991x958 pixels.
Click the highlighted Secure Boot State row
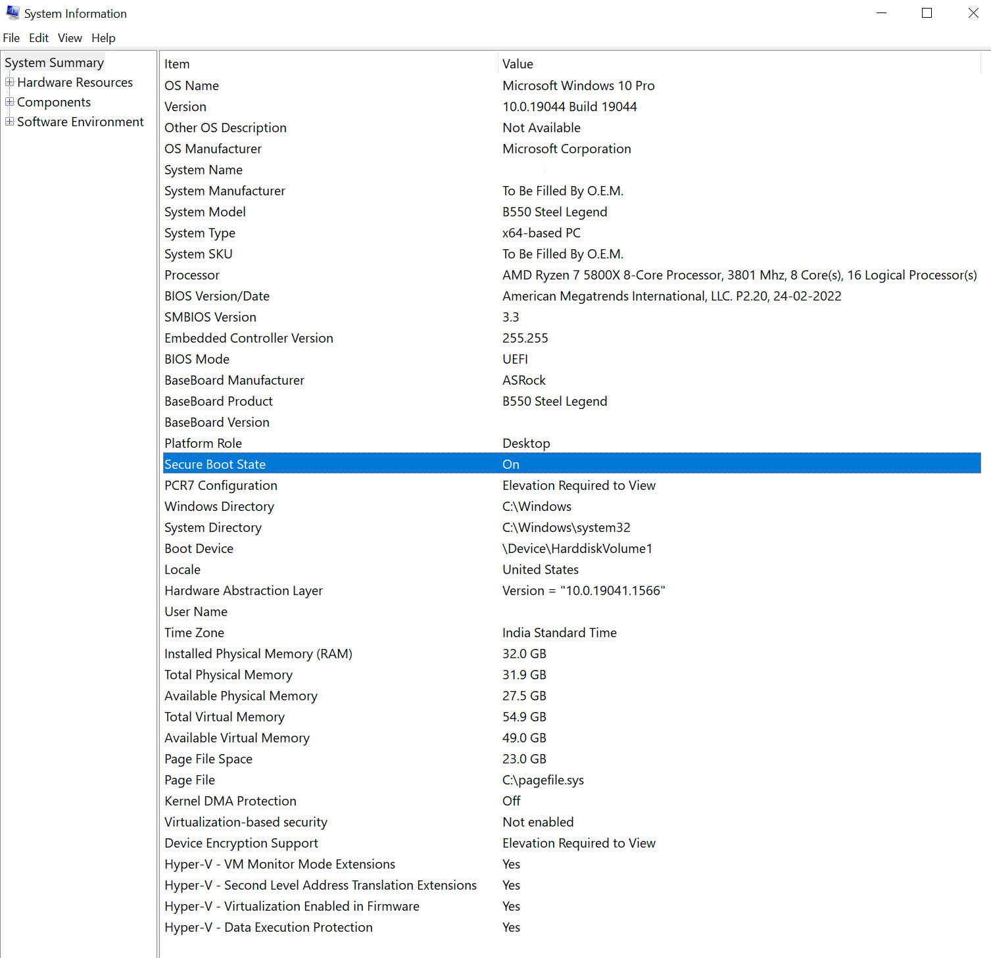pos(571,464)
